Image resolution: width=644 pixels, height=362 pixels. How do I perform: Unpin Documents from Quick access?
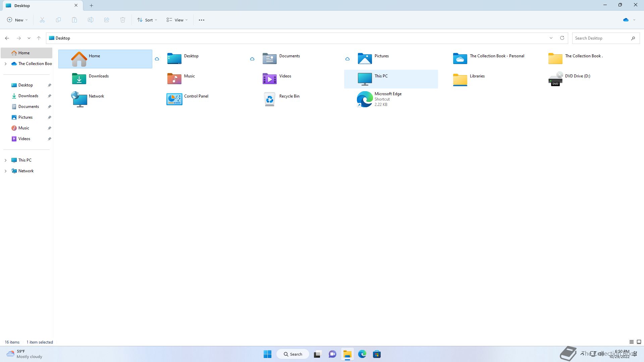point(49,107)
